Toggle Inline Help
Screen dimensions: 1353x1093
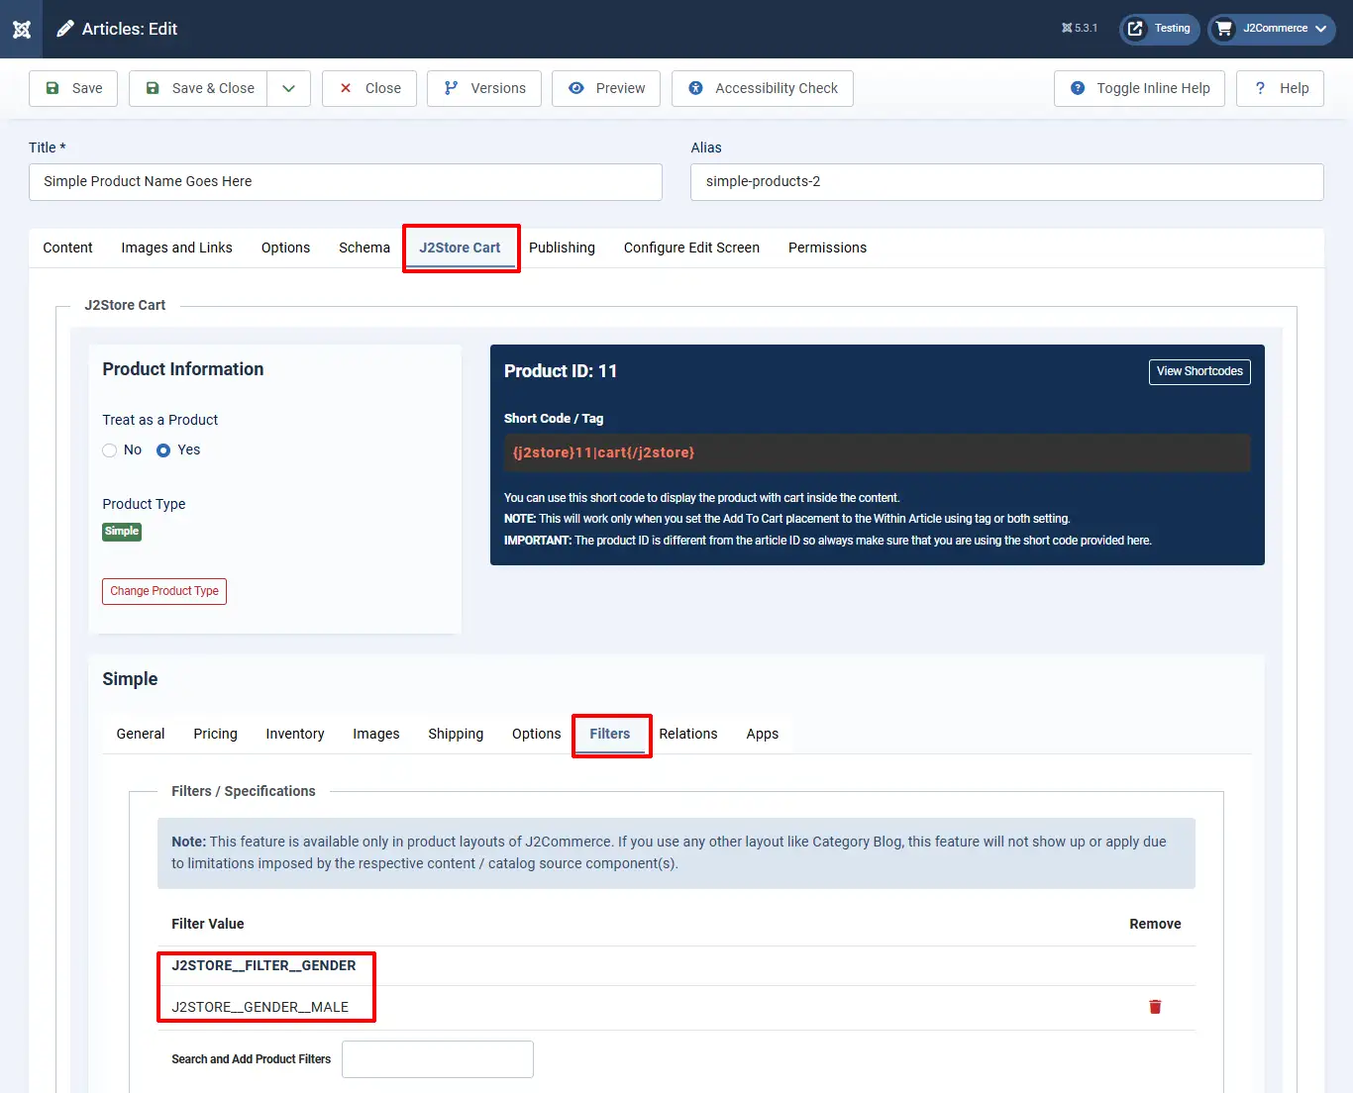coord(1139,88)
